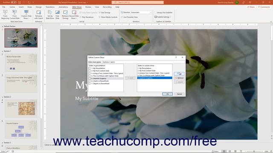Click Remove button in dialog
This screenshot has width=273, height=153.
tap(179, 78)
